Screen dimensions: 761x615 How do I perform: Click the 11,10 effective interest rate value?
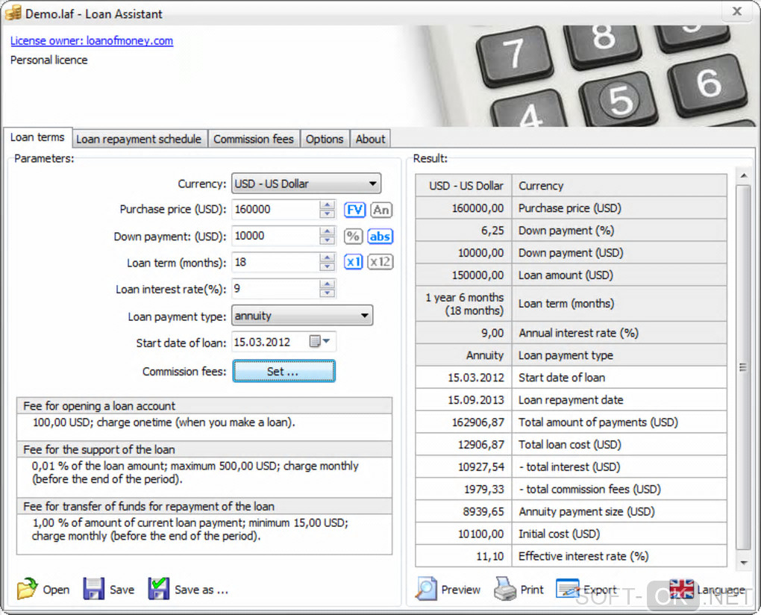490,556
